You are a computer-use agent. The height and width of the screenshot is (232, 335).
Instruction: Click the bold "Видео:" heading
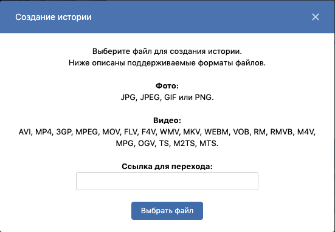point(167,121)
